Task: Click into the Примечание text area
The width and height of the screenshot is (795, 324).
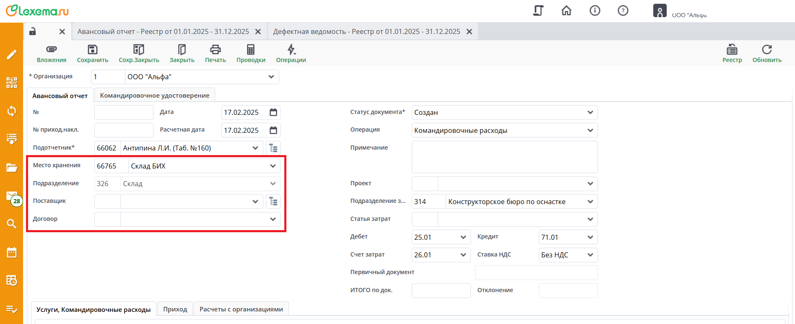Action: click(x=504, y=157)
